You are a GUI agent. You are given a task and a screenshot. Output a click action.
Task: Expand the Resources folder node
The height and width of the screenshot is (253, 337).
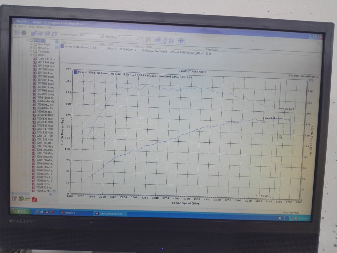tap(31, 48)
